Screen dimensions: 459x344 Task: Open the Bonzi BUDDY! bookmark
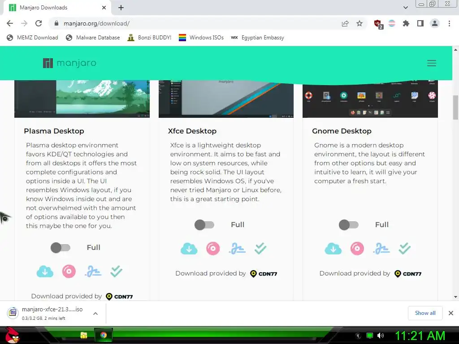tap(149, 38)
